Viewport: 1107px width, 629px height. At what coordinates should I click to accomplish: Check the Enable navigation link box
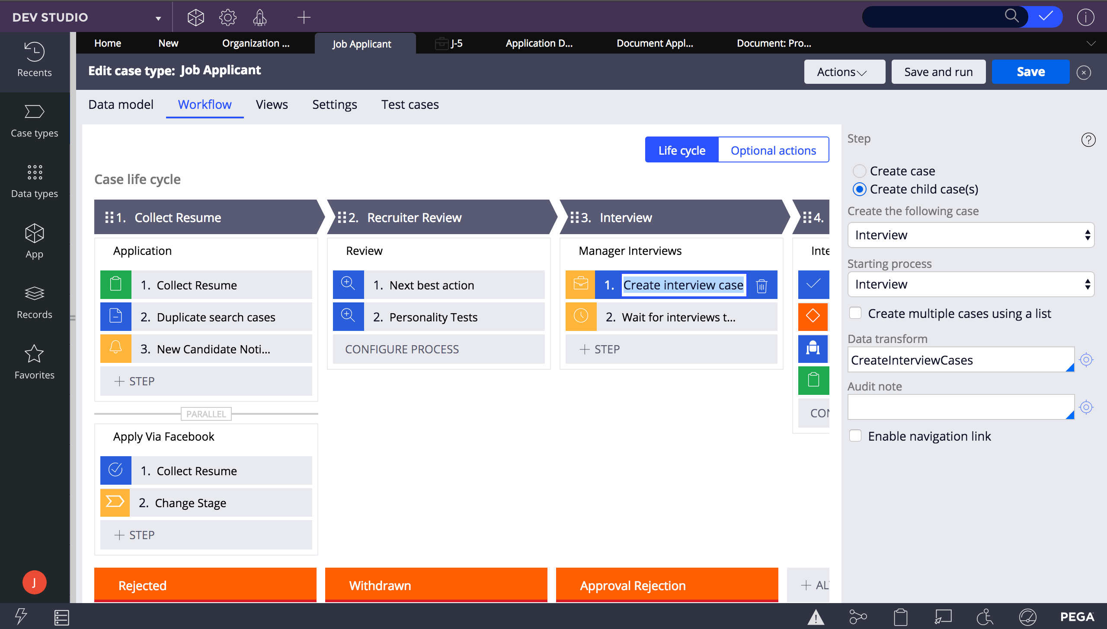[855, 436]
